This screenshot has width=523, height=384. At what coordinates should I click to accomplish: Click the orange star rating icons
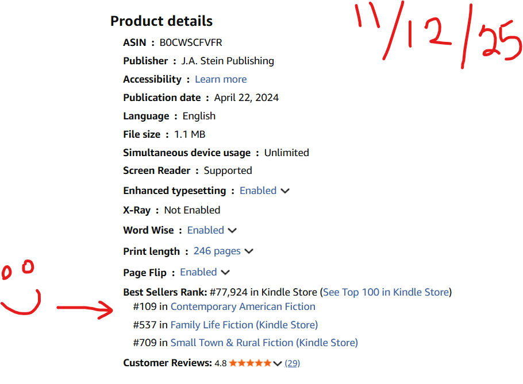click(249, 363)
